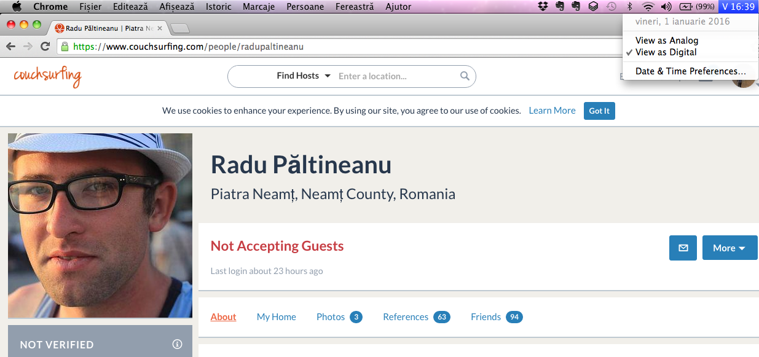Reload the page with the refresh icon
759x357 pixels.
tap(45, 47)
